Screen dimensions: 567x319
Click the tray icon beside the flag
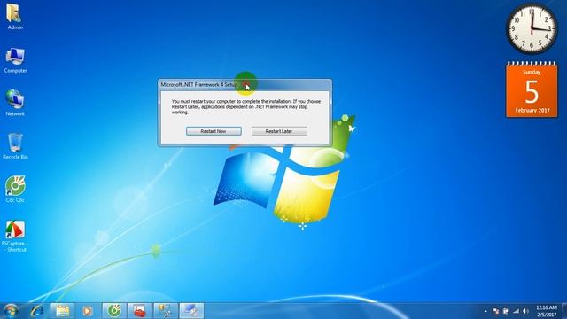[x=506, y=311]
